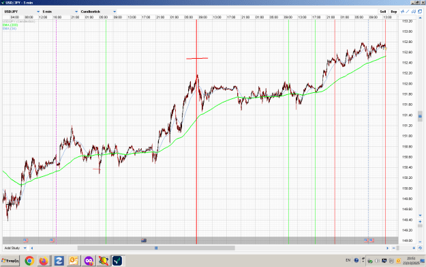Click the blue arrows app taskbar icon
Image resolution: width=426 pixels, height=267 pixels.
click(x=59, y=261)
